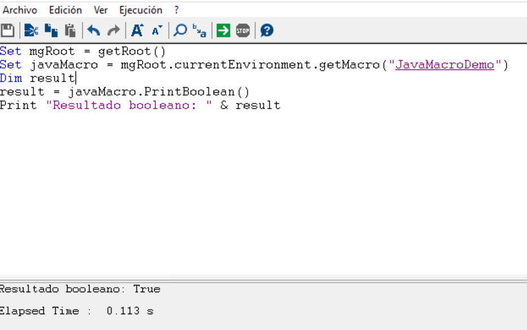This screenshot has width=527, height=330.
Task: Increase editor font size
Action: coord(137,30)
